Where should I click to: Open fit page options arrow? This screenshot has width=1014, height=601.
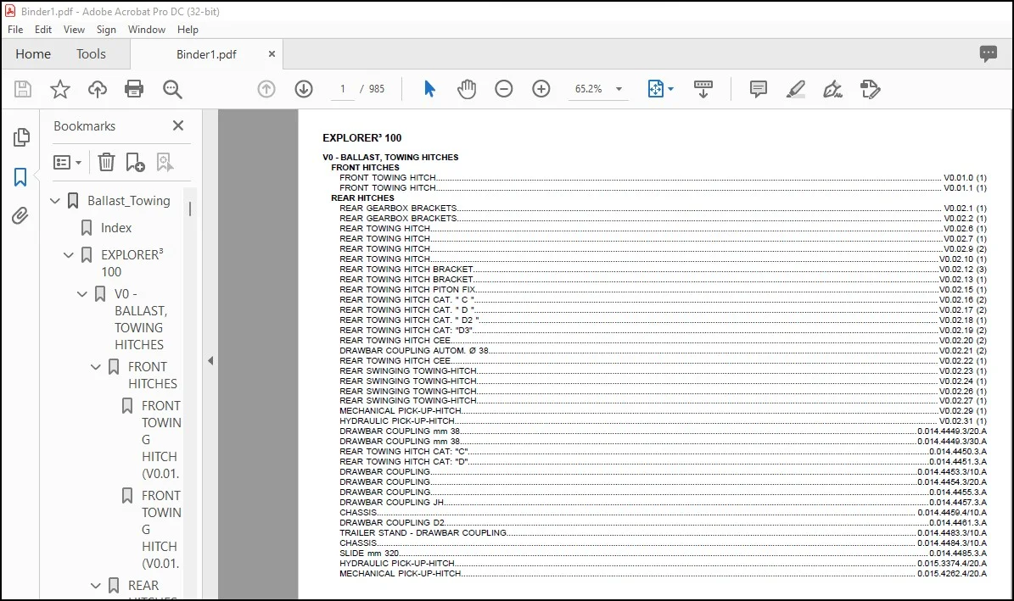pyautogui.click(x=670, y=89)
